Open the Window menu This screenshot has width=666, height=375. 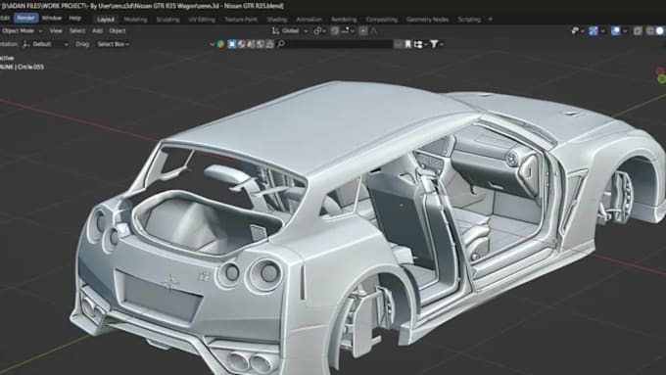coord(52,18)
